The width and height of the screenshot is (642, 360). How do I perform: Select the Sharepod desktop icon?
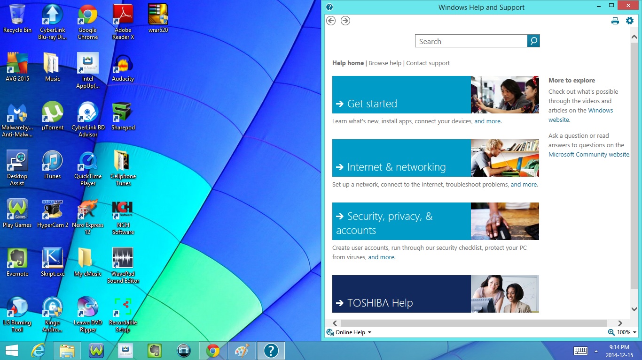pos(123,116)
